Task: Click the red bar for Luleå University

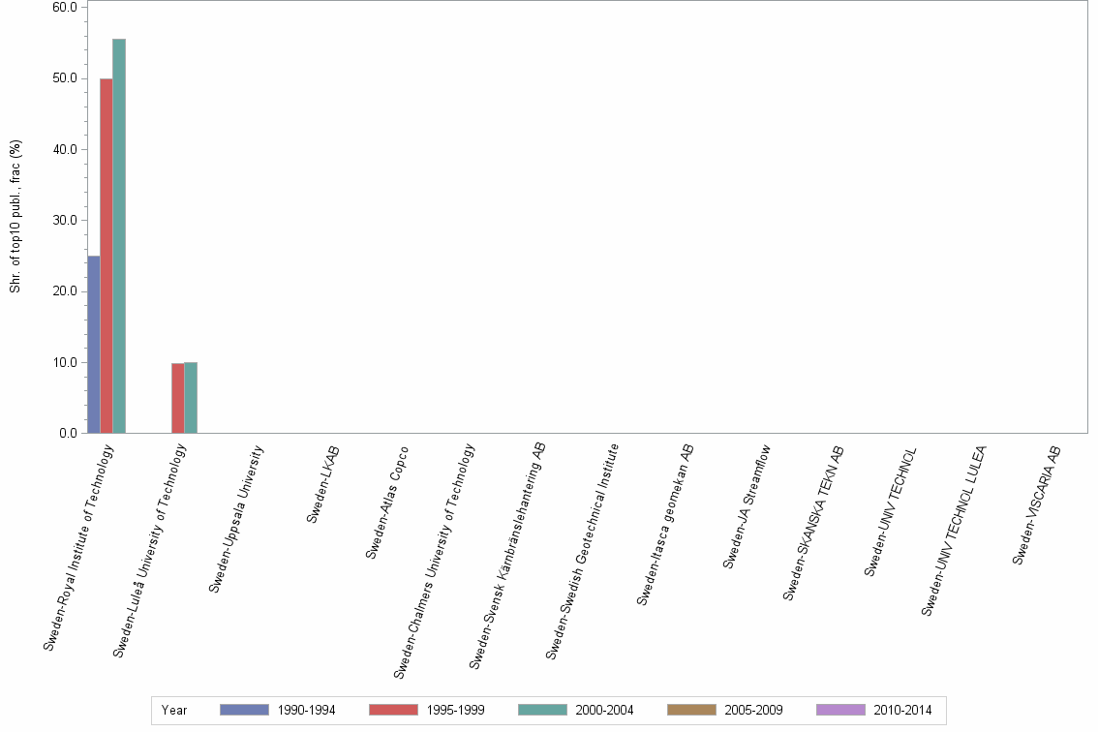Action: [178, 397]
